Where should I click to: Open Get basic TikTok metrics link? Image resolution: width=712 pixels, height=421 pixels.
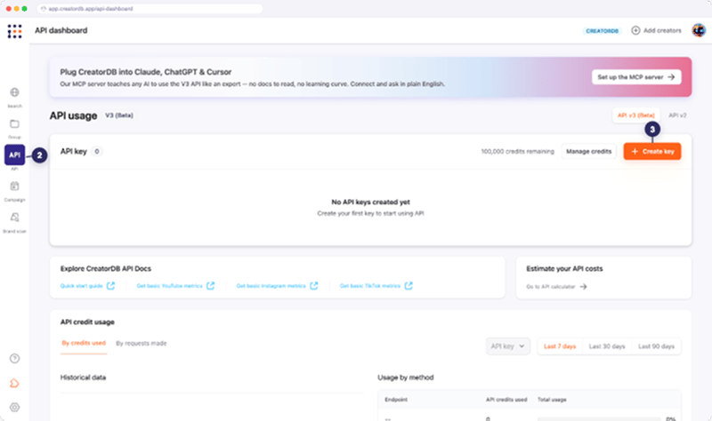[x=370, y=286]
